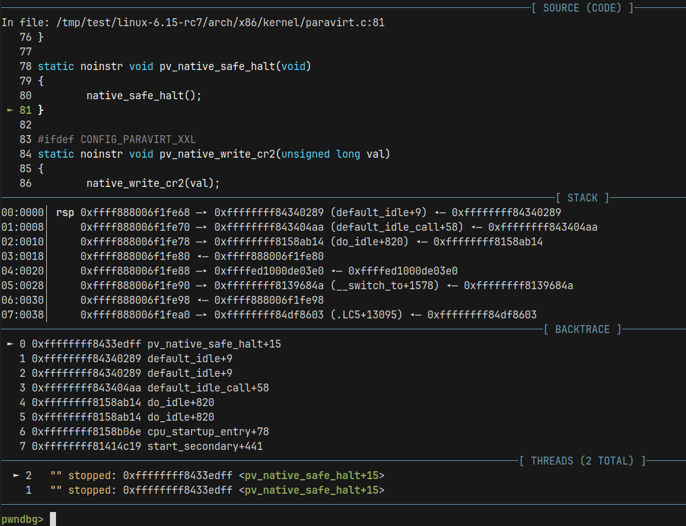Click the native_safe_halt() call on line 80
This screenshot has width=686, height=526.
[144, 96]
